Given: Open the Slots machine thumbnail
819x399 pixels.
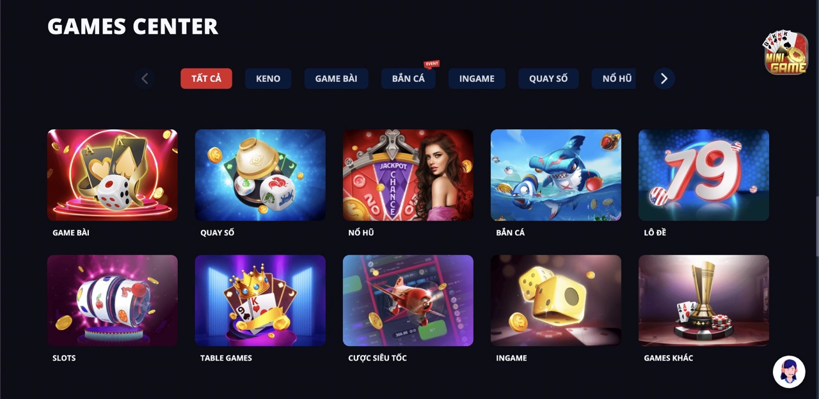Looking at the screenshot, I should pyautogui.click(x=113, y=301).
